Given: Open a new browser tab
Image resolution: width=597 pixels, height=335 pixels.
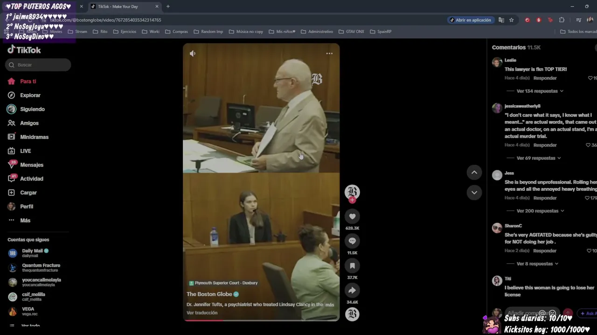Looking at the screenshot, I should pyautogui.click(x=168, y=7).
